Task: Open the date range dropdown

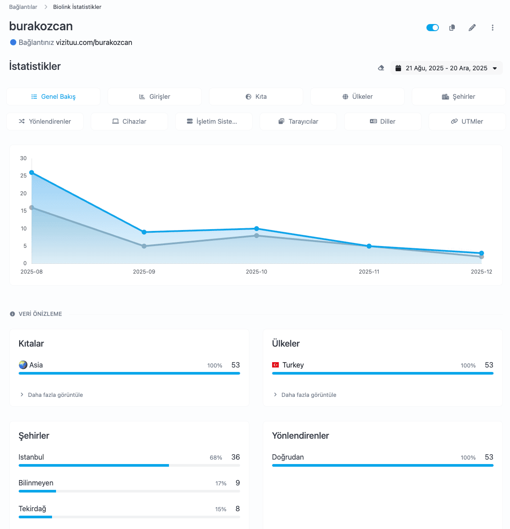Action: 446,68
